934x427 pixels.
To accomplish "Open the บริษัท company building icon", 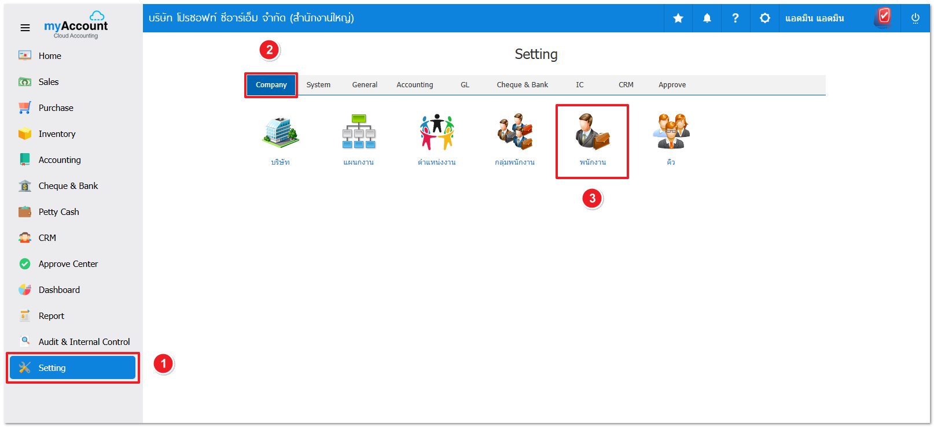I will click(x=281, y=133).
